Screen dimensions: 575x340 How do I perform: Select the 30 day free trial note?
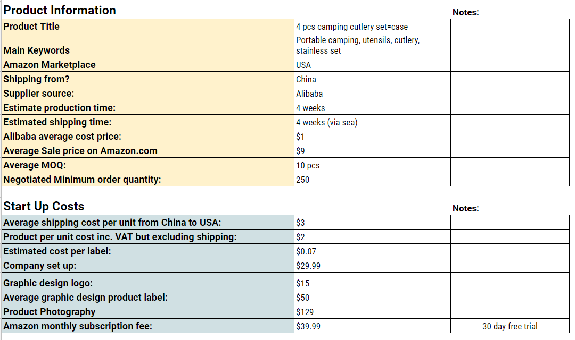[x=510, y=326]
